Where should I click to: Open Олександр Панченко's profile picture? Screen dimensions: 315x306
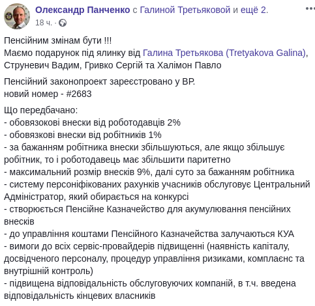(17, 16)
